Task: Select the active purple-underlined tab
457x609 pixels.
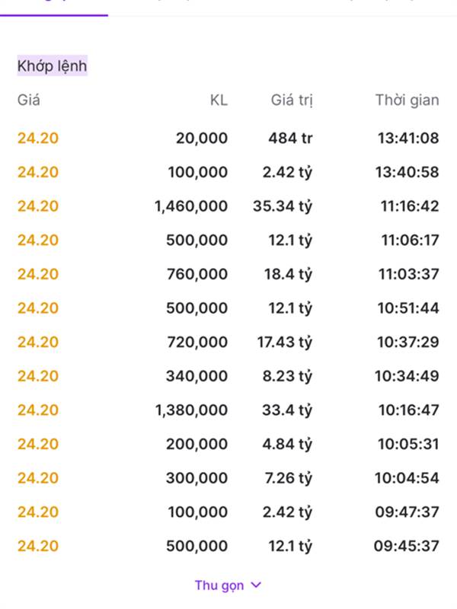Action: [54, 8]
